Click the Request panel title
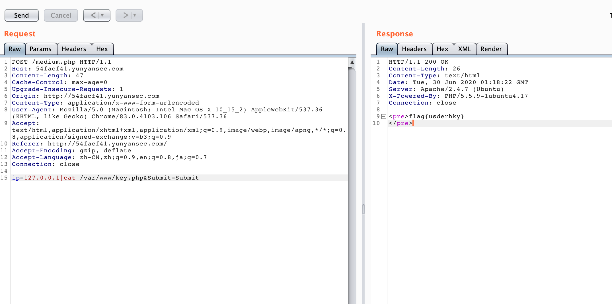Screen dimensions: 612x304 pos(20,34)
